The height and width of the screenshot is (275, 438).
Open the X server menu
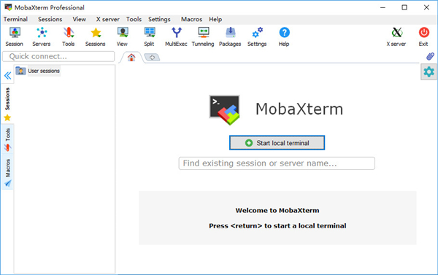point(108,19)
